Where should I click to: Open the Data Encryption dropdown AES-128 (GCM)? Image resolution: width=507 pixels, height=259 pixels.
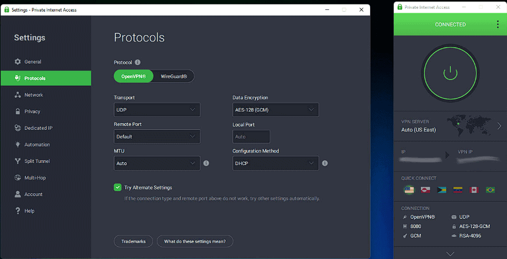[x=276, y=110]
